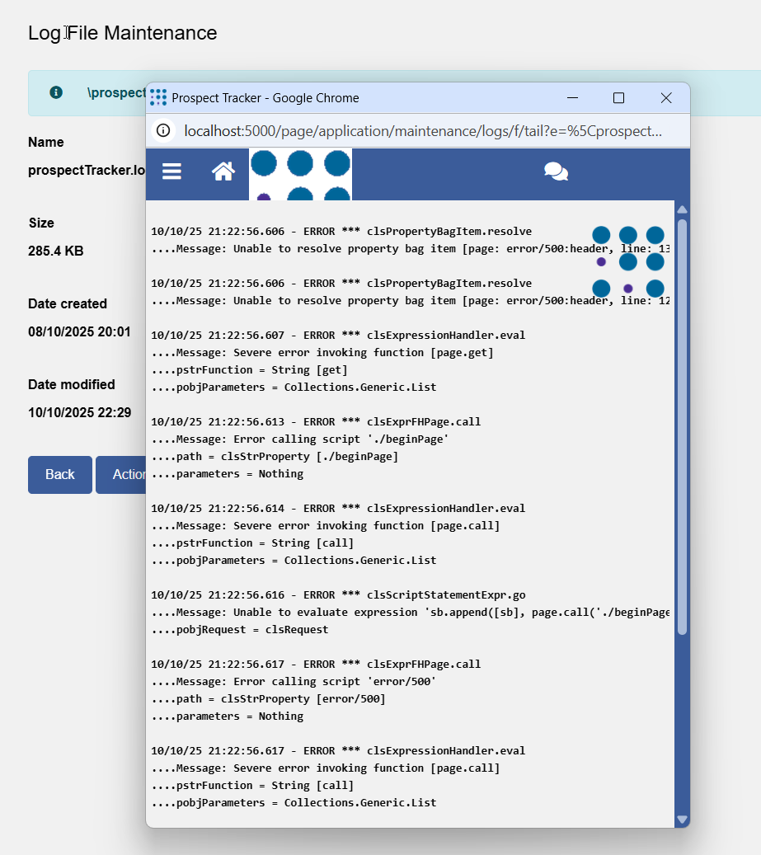Click the \prospect path text in the banner
761x855 pixels.
tap(116, 92)
